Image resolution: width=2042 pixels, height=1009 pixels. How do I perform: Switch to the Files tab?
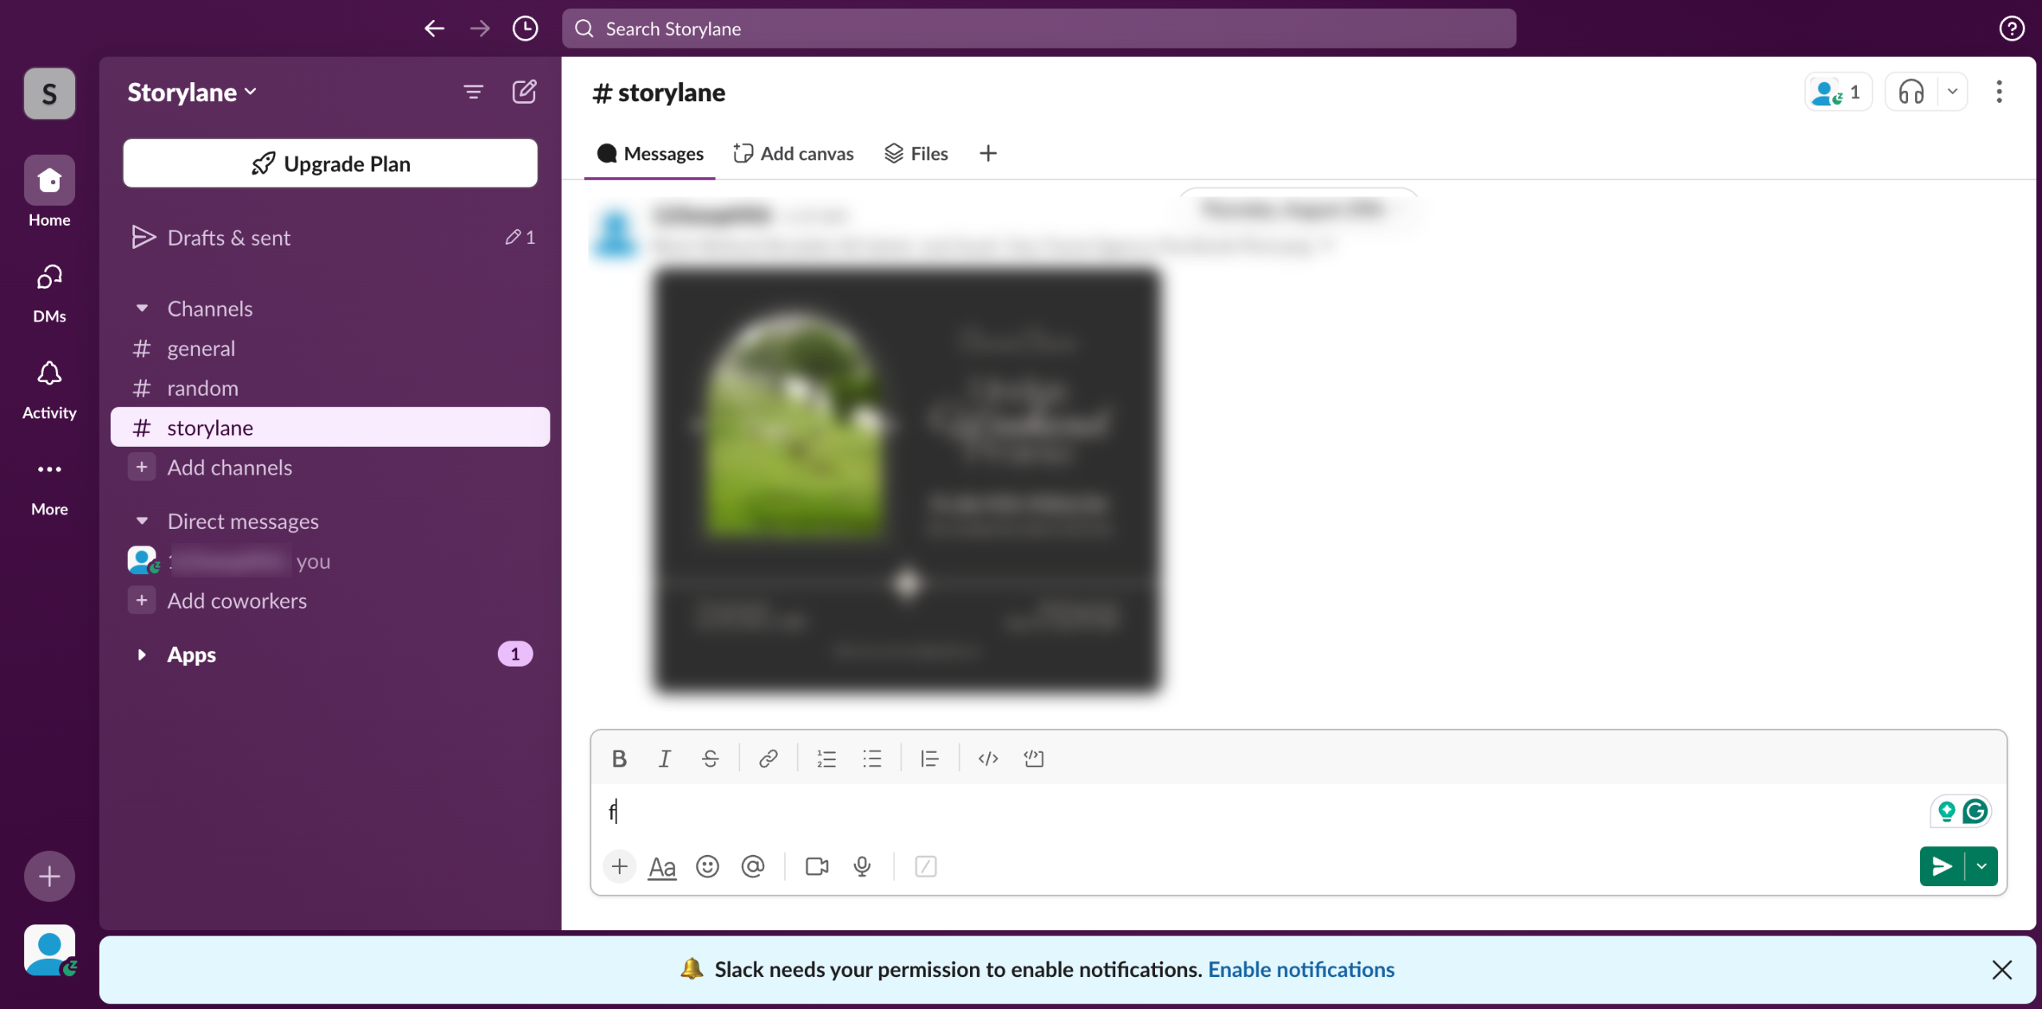pyautogui.click(x=917, y=153)
